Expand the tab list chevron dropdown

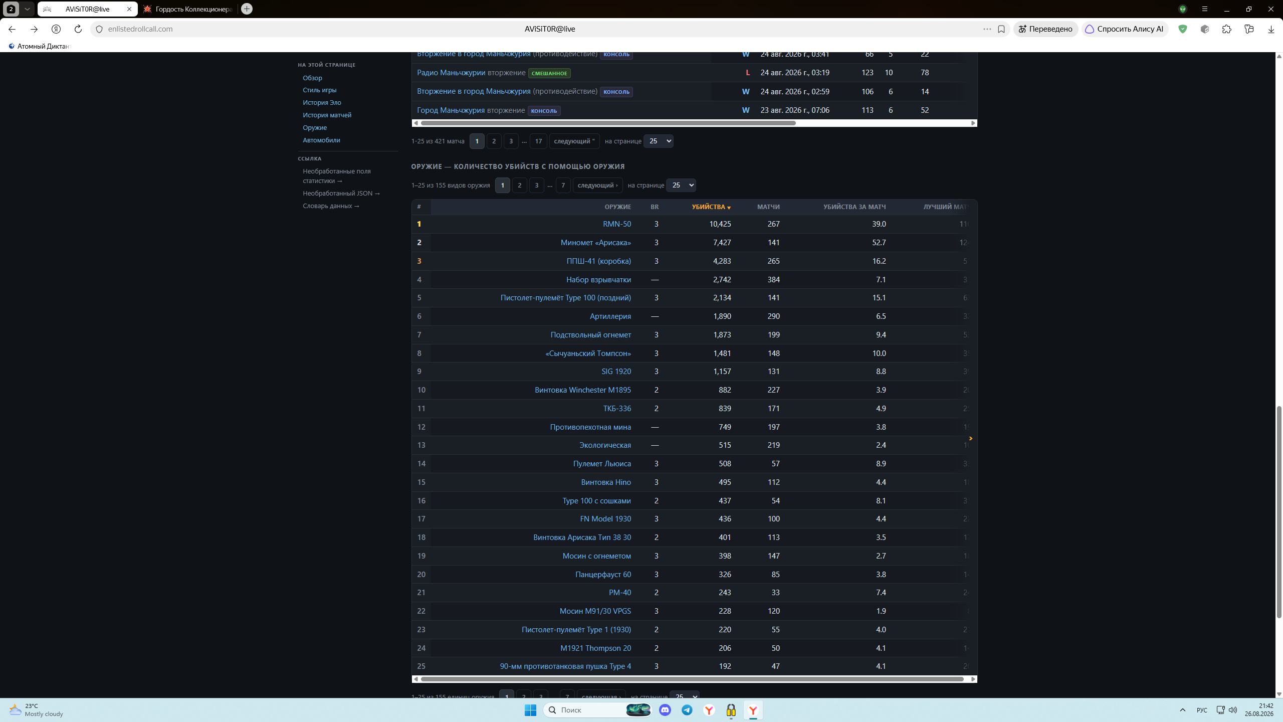(x=27, y=9)
